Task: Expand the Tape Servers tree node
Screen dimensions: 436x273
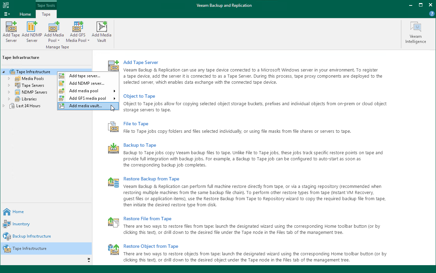Action: [9, 85]
